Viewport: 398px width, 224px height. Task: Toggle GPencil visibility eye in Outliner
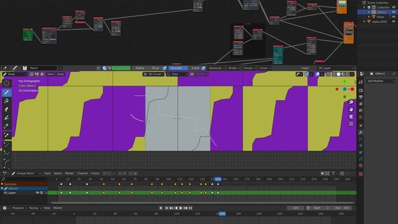pyautogui.click(x=394, y=12)
